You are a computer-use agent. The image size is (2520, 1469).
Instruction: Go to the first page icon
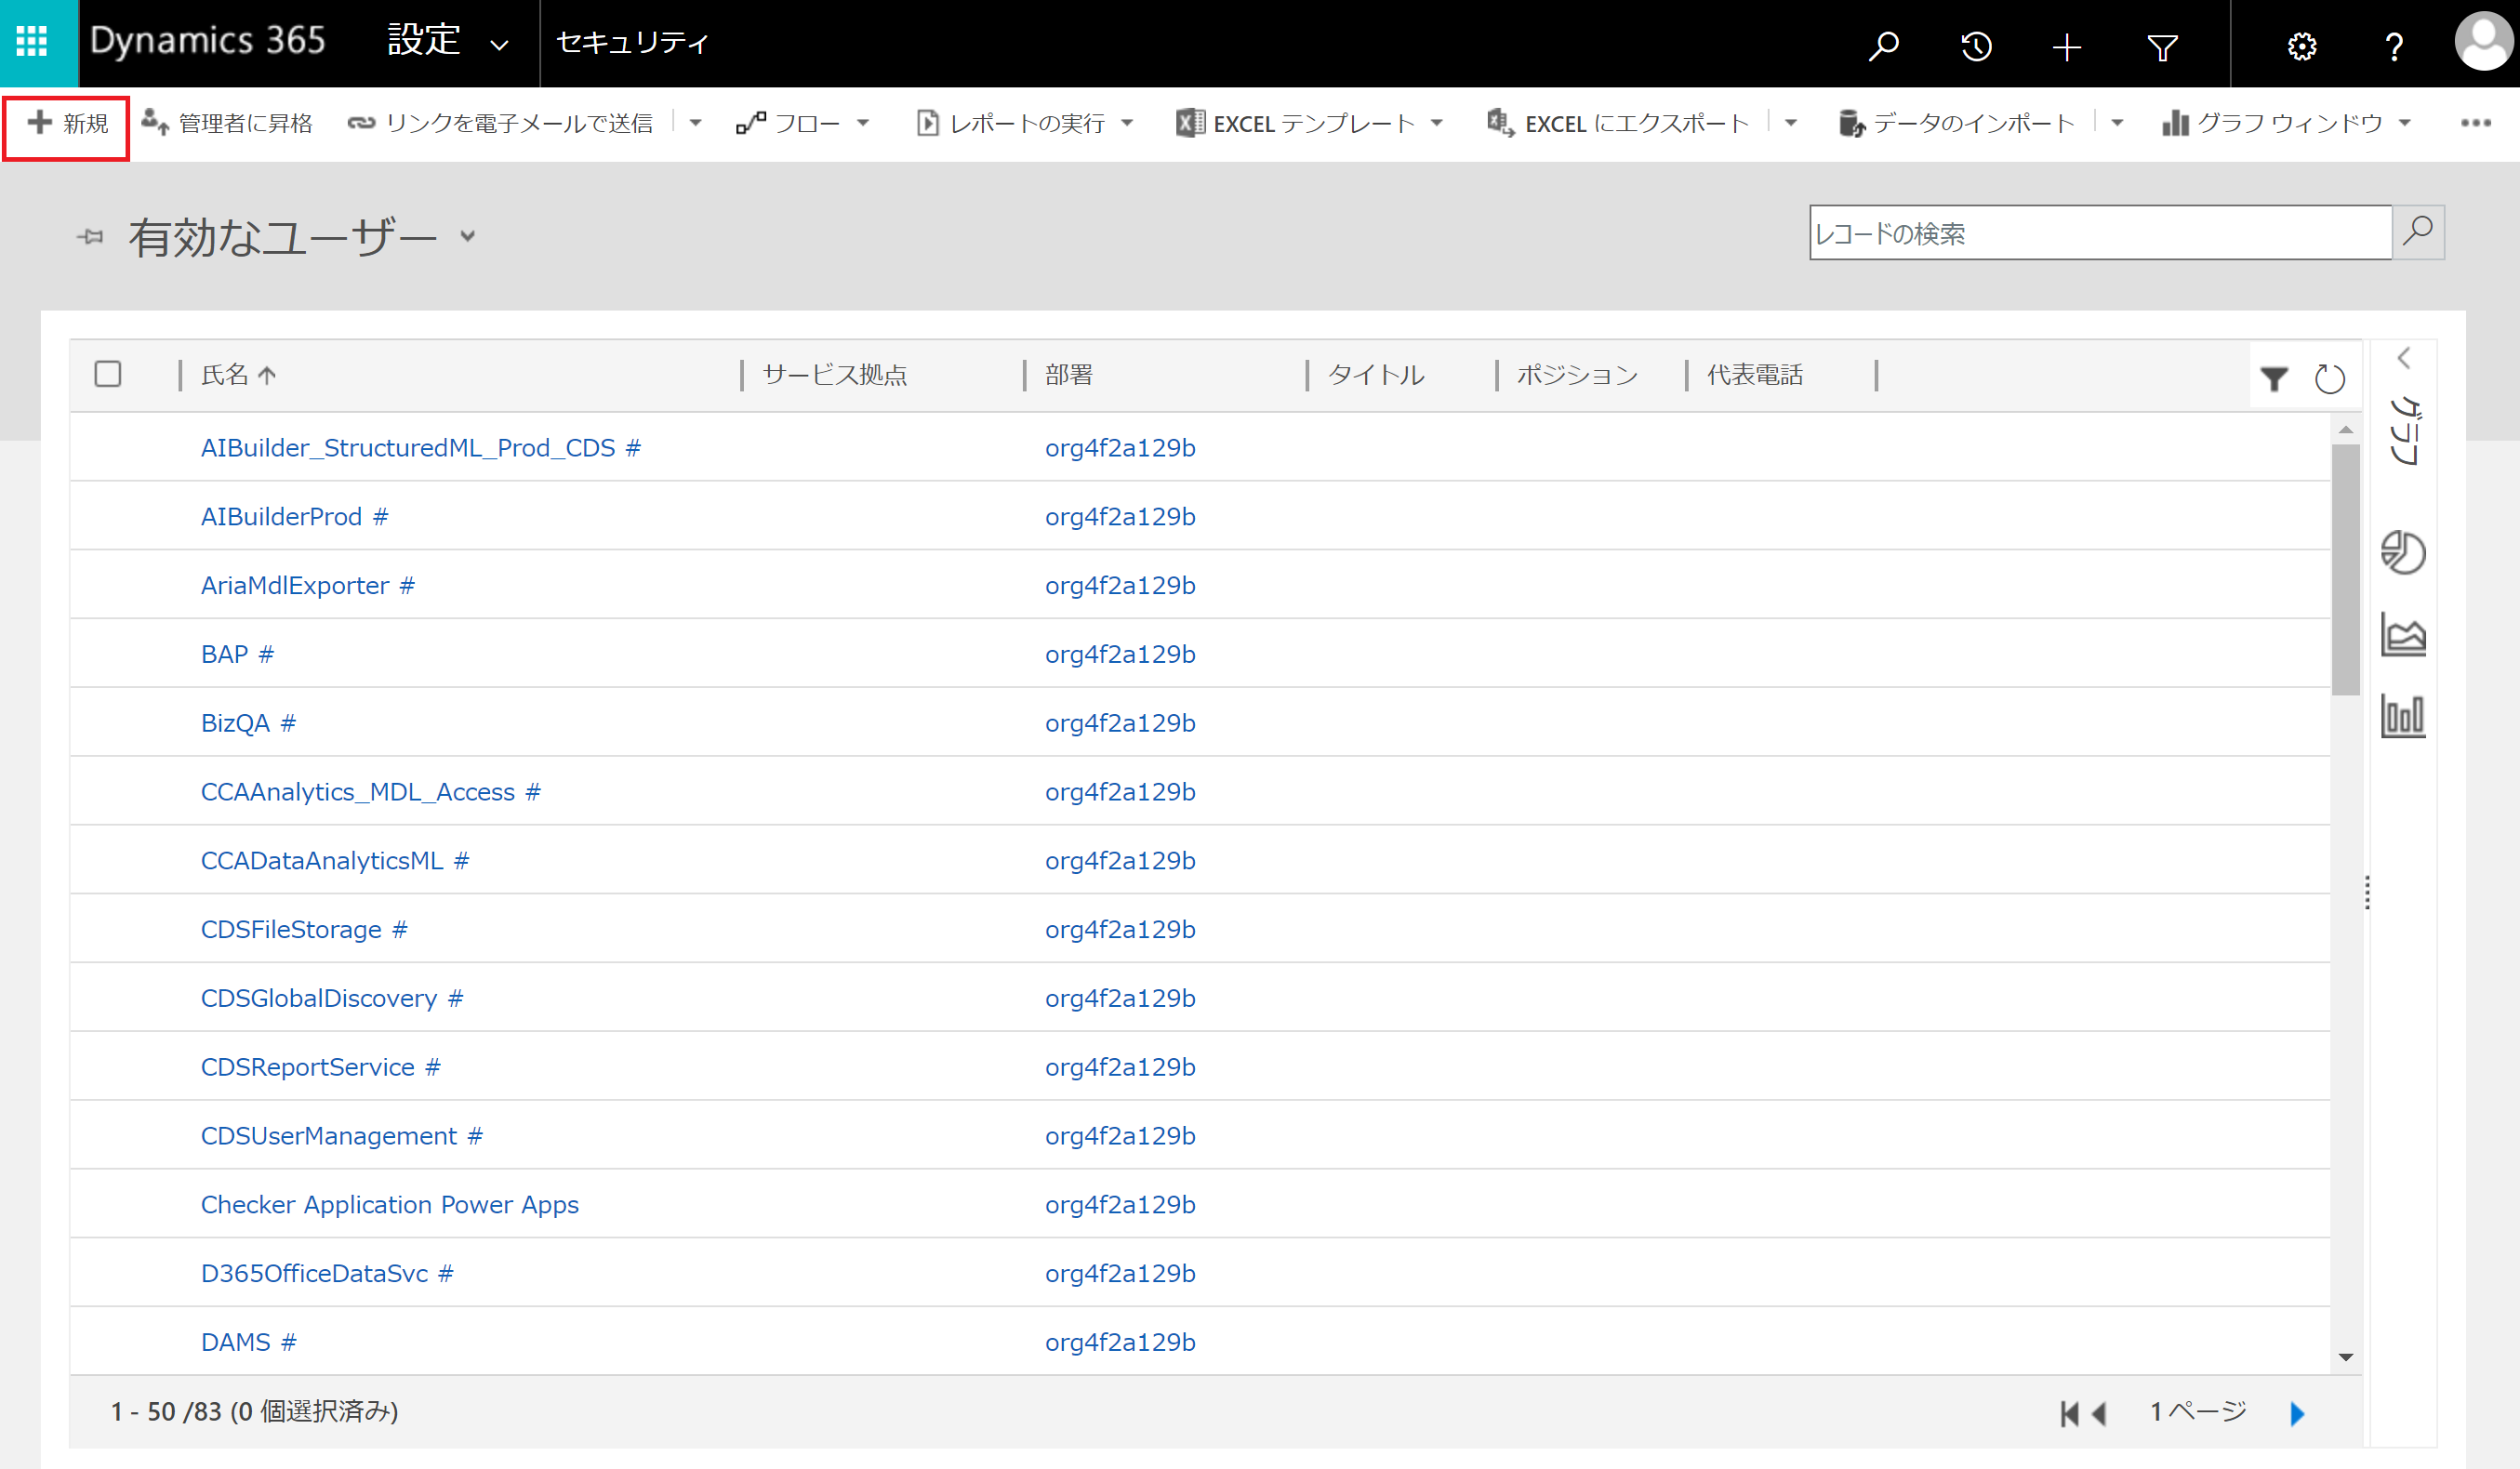[x=2069, y=1413]
